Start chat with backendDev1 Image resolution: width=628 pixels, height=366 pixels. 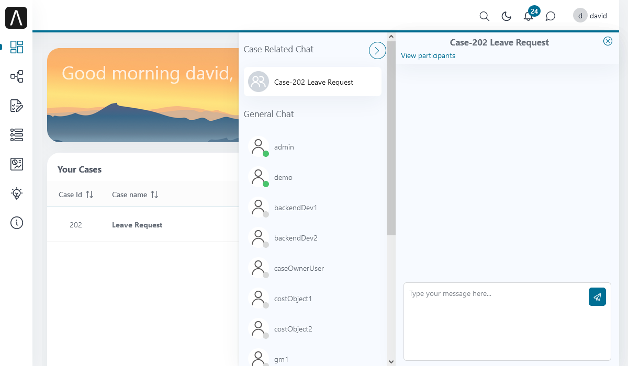[x=312, y=208]
